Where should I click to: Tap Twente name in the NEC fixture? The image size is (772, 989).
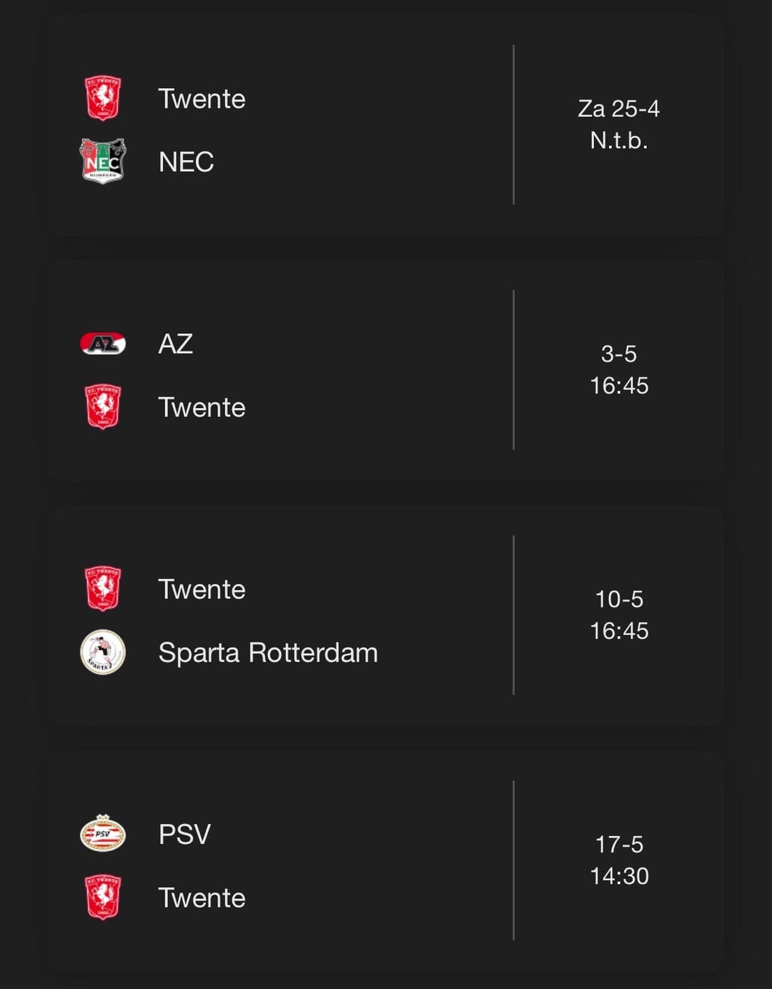coord(202,99)
